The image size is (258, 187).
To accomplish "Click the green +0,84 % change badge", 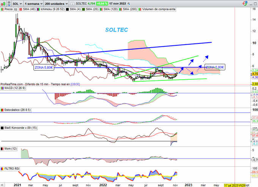I will pyautogui.click(x=102, y=4).
